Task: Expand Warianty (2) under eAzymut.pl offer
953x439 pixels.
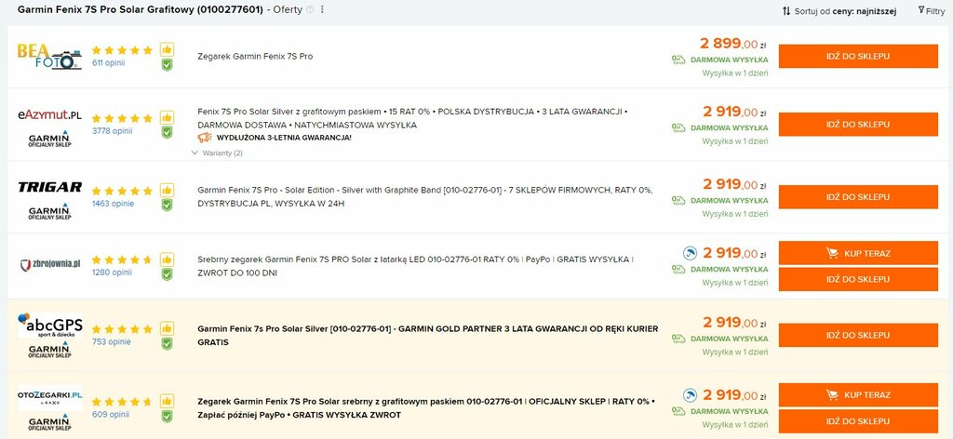Action: pyautogui.click(x=217, y=153)
